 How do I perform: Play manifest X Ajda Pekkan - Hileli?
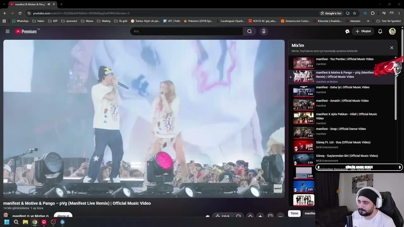(x=341, y=118)
